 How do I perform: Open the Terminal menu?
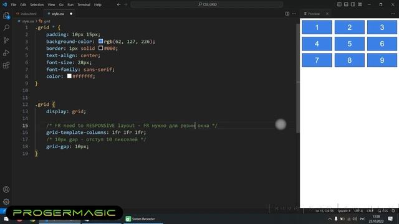84,4
